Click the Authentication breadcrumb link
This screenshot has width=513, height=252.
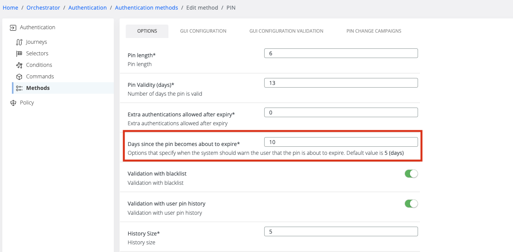(x=88, y=7)
